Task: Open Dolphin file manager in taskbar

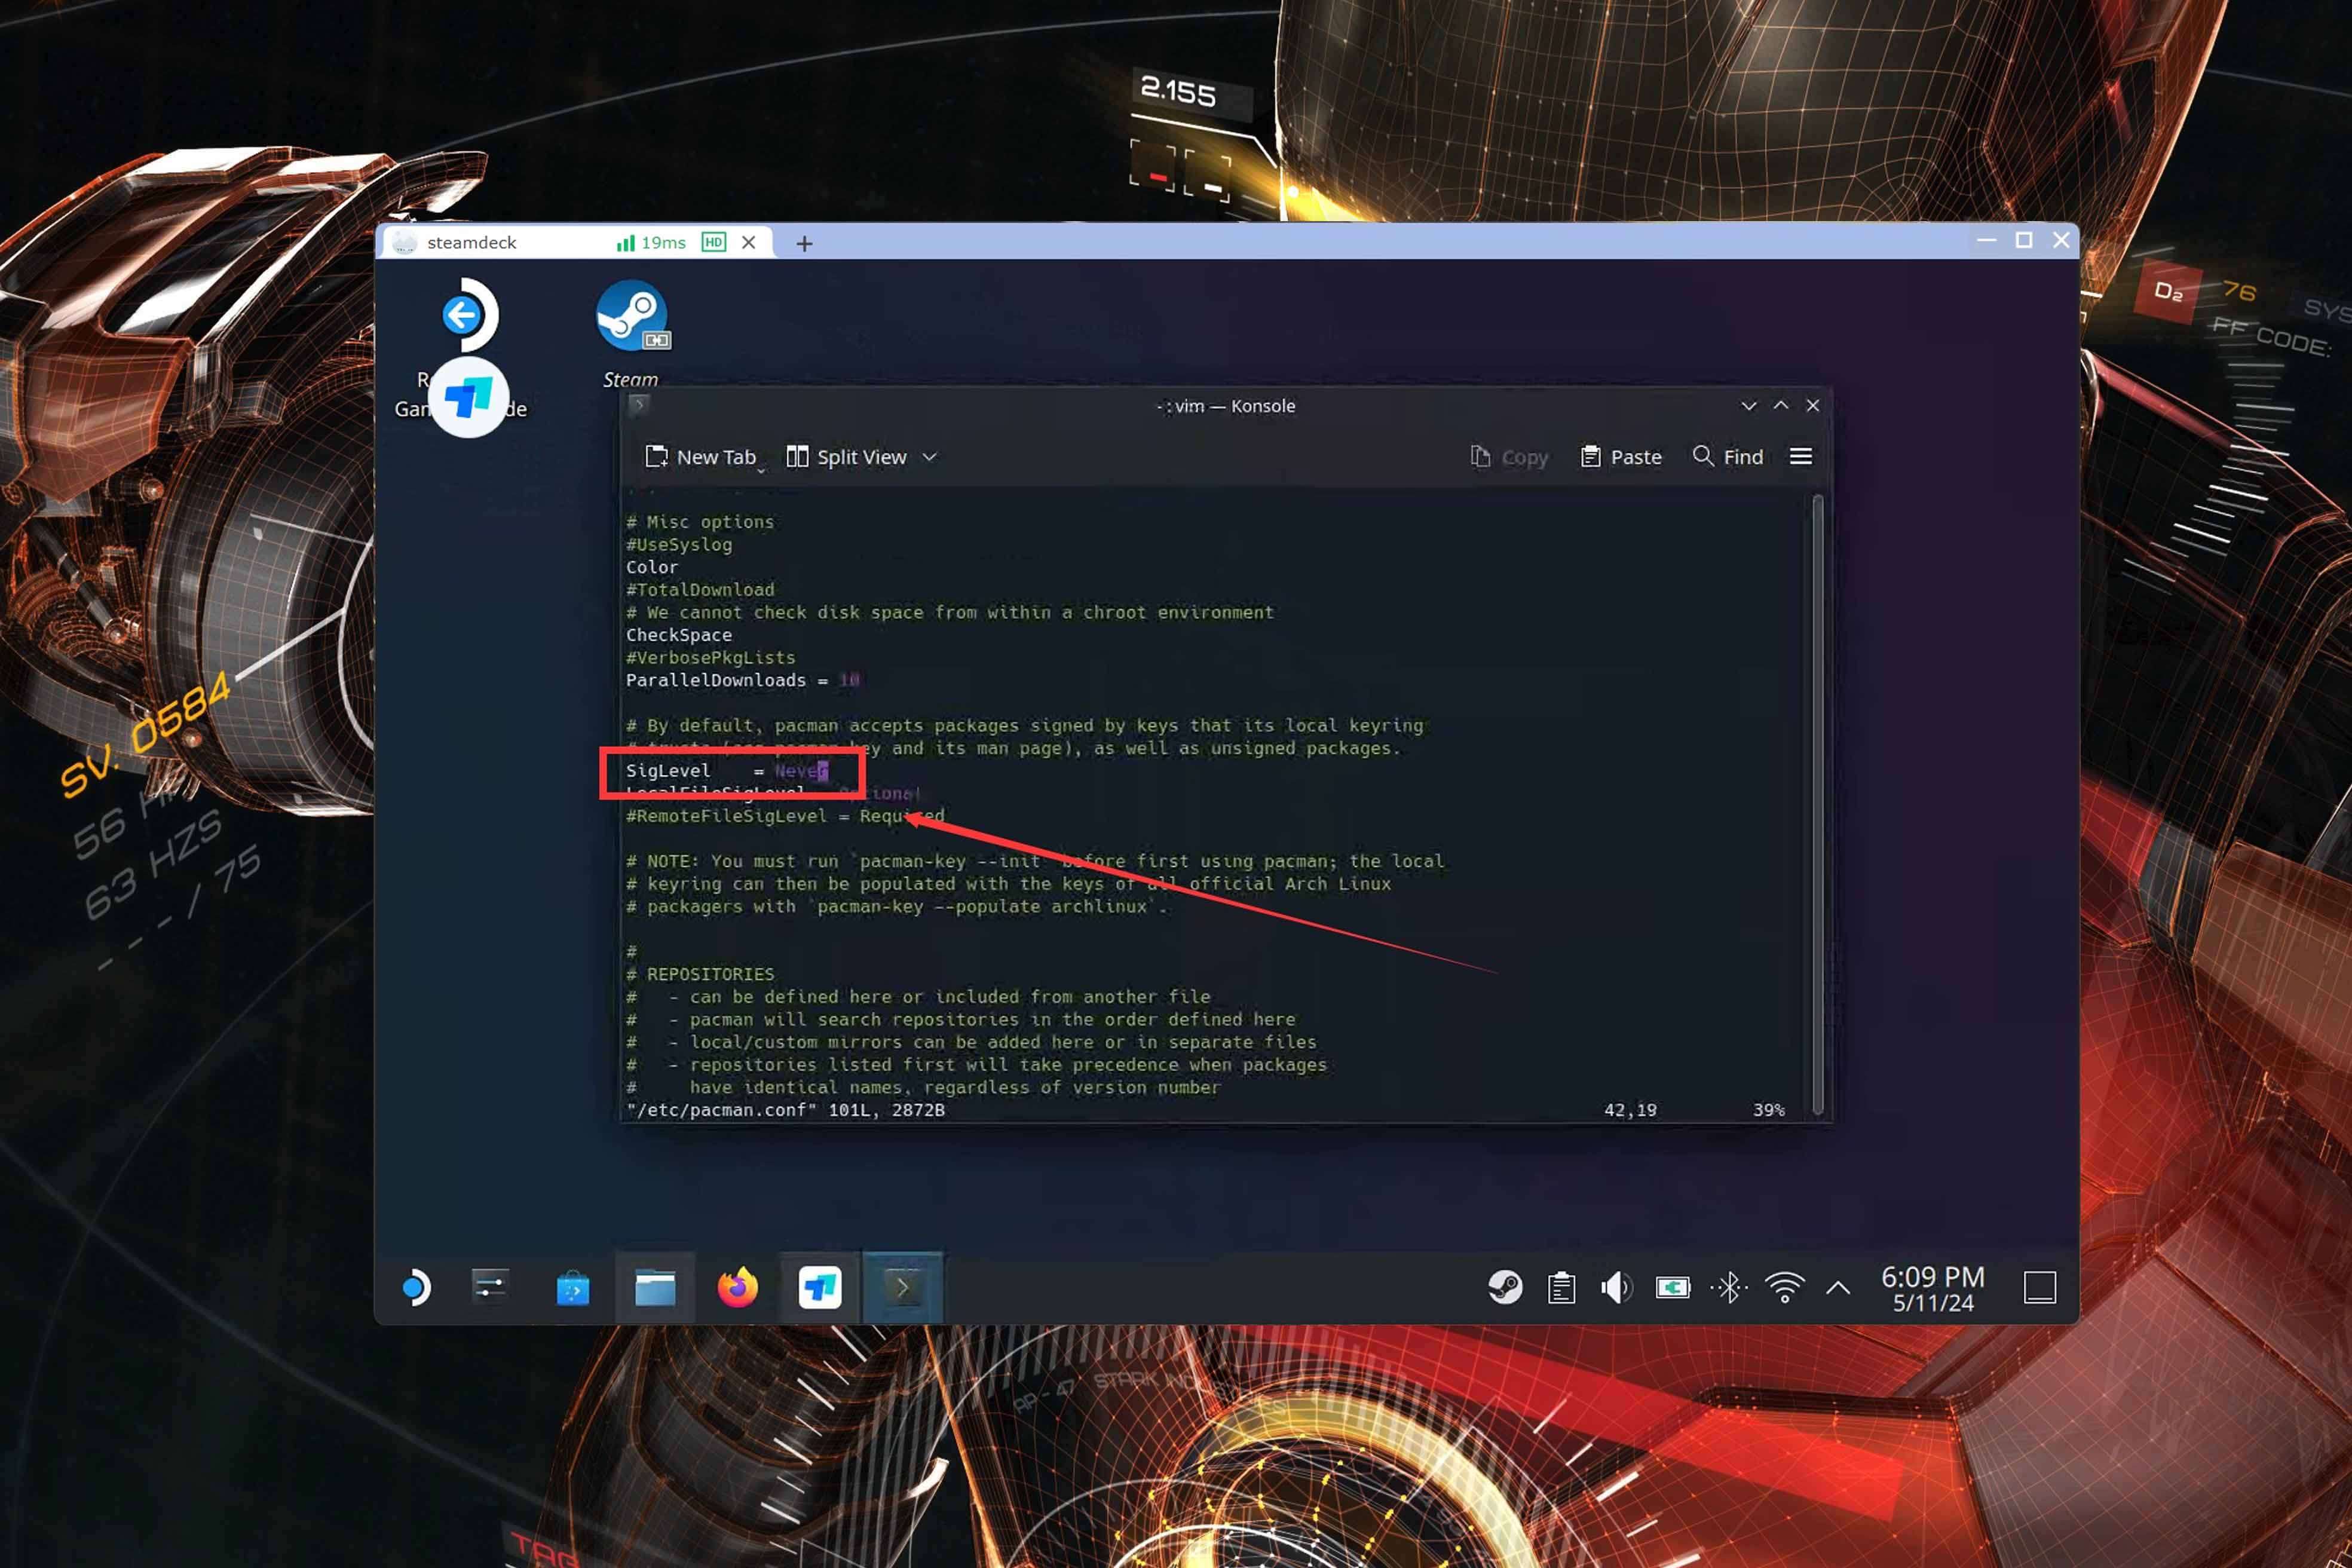Action: click(655, 1288)
